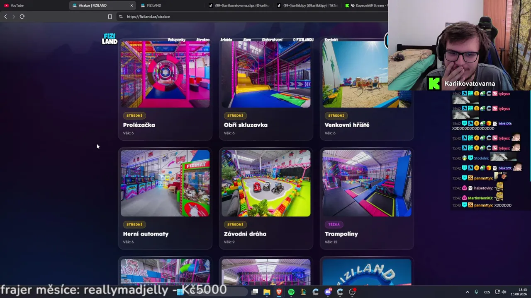Click the STŘEDNÍ badge on Prolézačka card
Viewport: 531px width, 298px height.
134,115
